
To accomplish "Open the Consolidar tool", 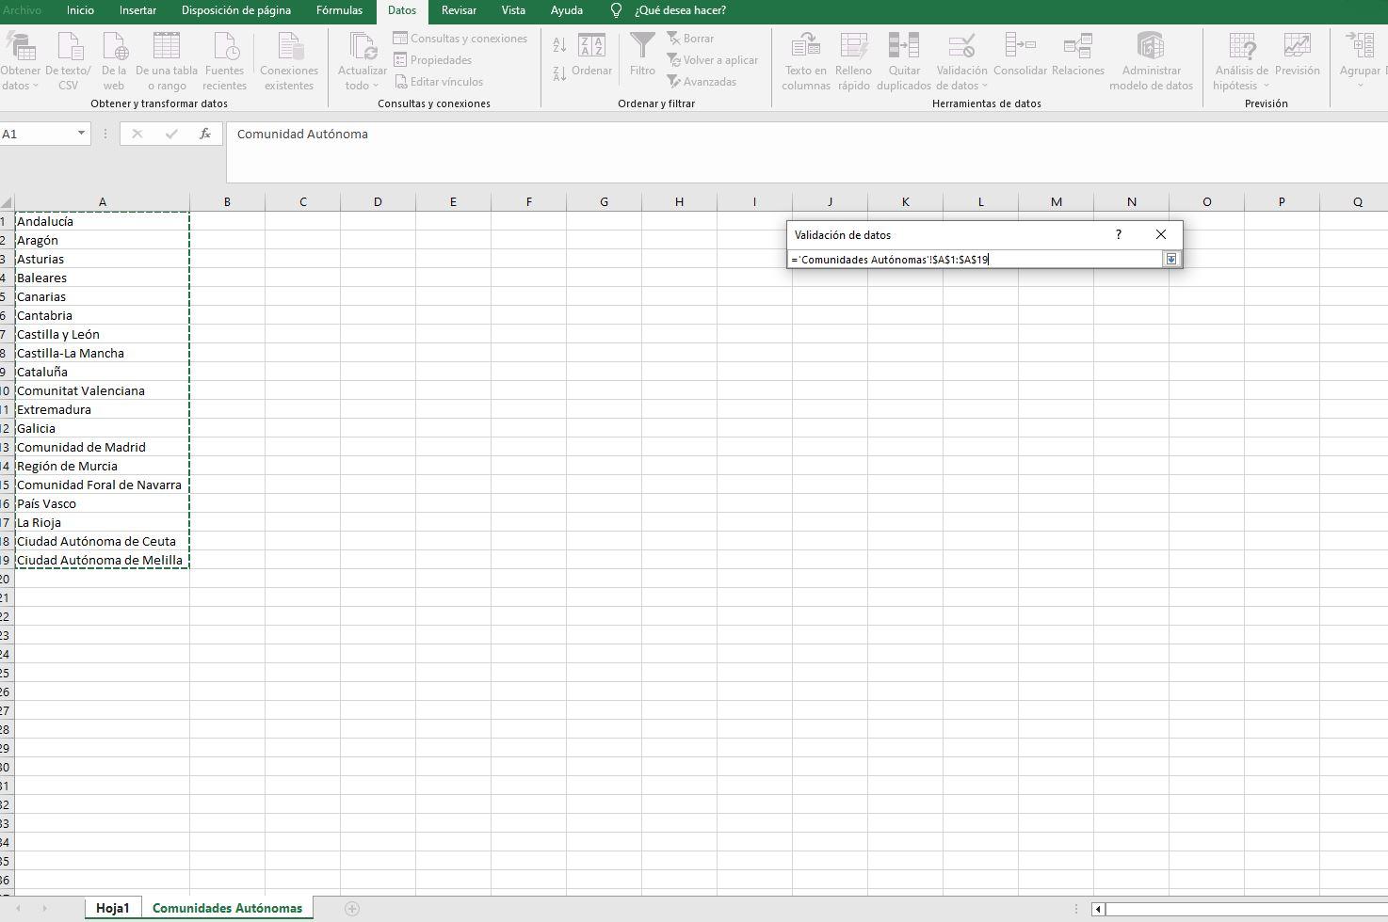I will tap(1020, 55).
